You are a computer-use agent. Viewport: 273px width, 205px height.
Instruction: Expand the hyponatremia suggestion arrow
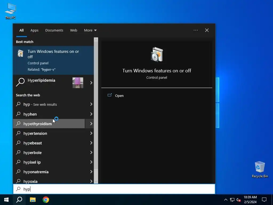[91, 172]
